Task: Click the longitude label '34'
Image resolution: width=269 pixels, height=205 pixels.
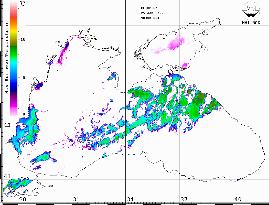Action: tap(130, 199)
